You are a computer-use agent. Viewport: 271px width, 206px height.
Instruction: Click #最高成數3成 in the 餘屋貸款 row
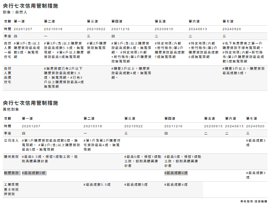click(x=256, y=175)
